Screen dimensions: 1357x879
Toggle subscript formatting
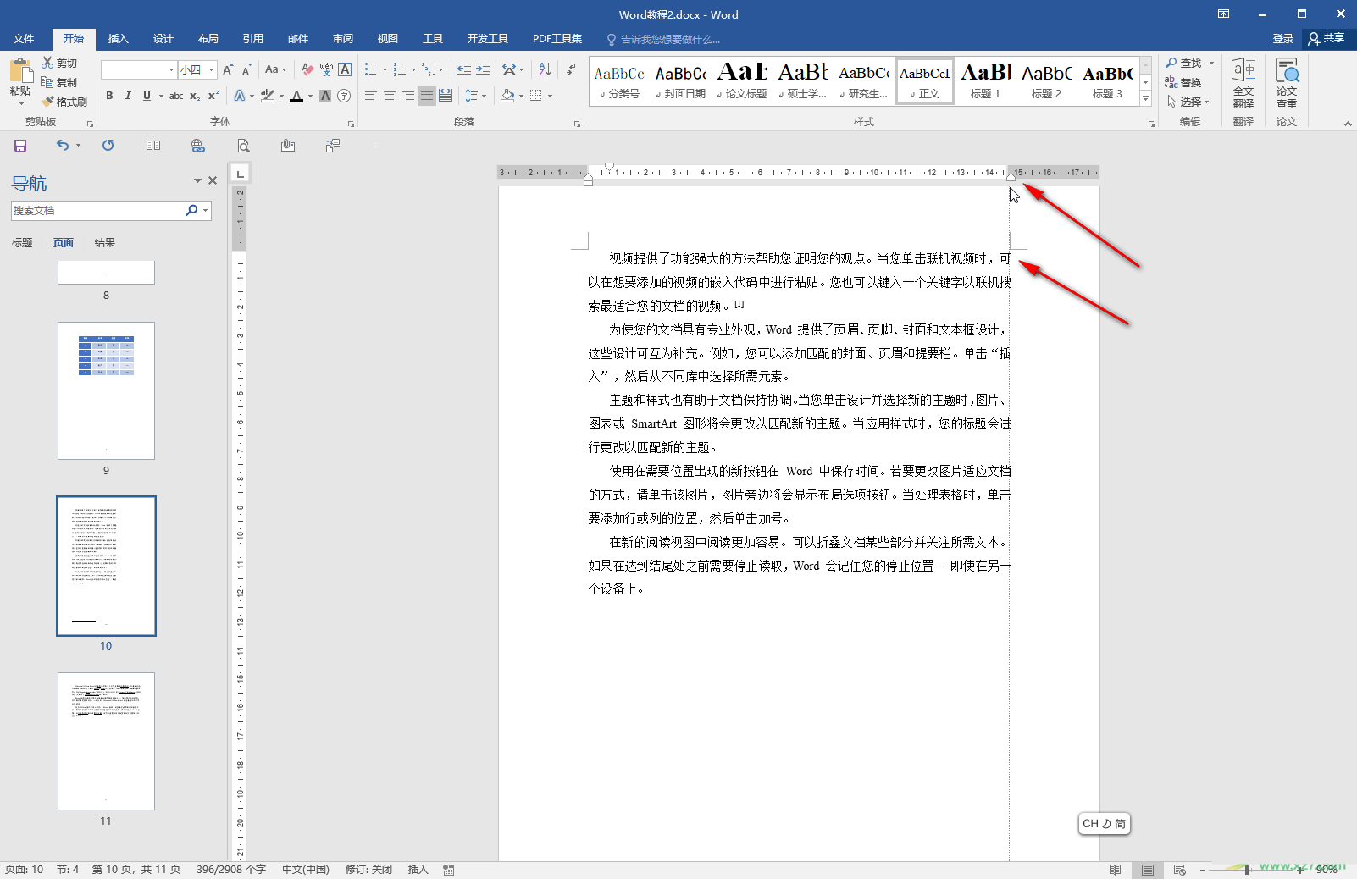pyautogui.click(x=195, y=96)
